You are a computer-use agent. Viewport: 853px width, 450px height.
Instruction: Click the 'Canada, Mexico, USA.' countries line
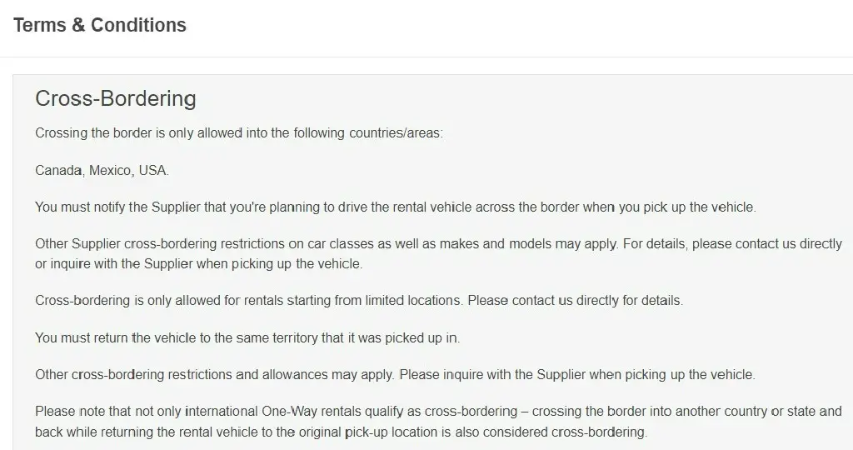tap(102, 170)
